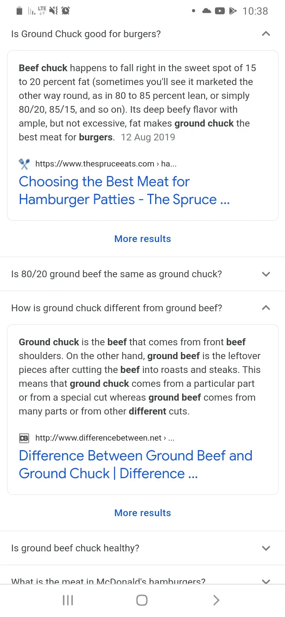Screen dimensions: 285x617
Task: Collapse 'How is ground chuck different' answer
Action: tap(266, 308)
